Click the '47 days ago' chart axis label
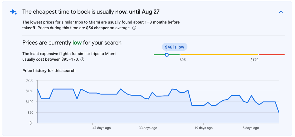This screenshot has width=295, height=137. click(102, 128)
